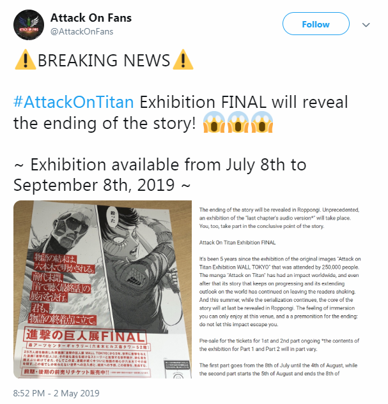The width and height of the screenshot is (388, 404).
Task: Click the first screaming face emoji
Action: coord(214,122)
